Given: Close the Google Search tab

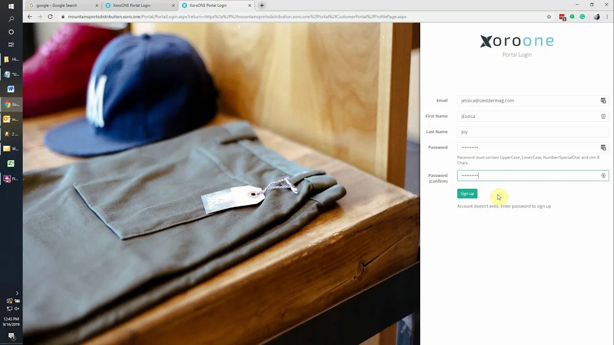Looking at the screenshot, I should [97, 5].
